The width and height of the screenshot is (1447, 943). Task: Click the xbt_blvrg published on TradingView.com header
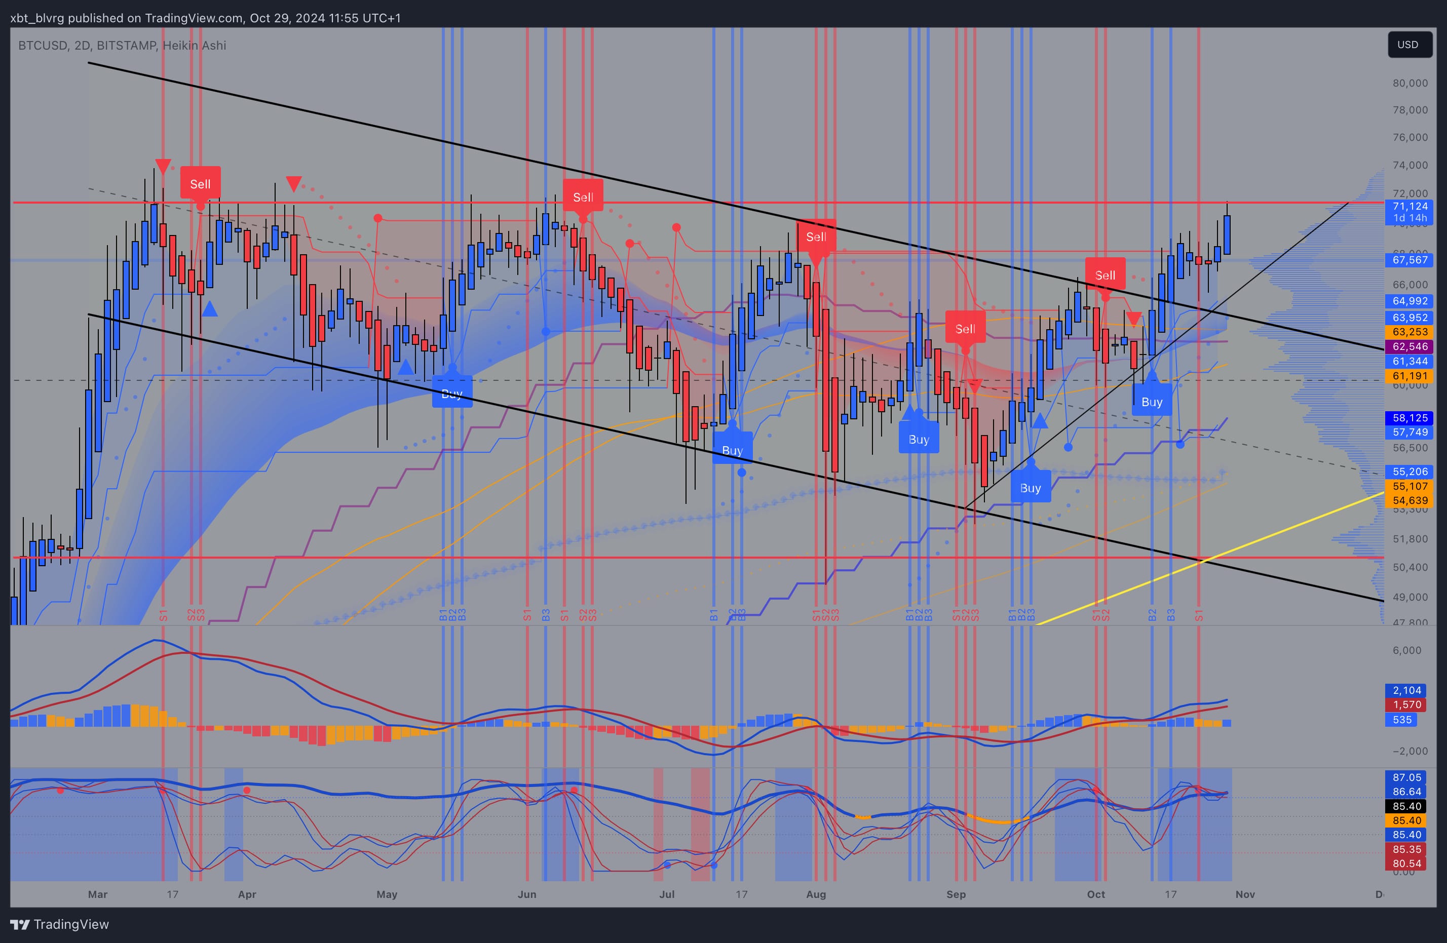206,18
